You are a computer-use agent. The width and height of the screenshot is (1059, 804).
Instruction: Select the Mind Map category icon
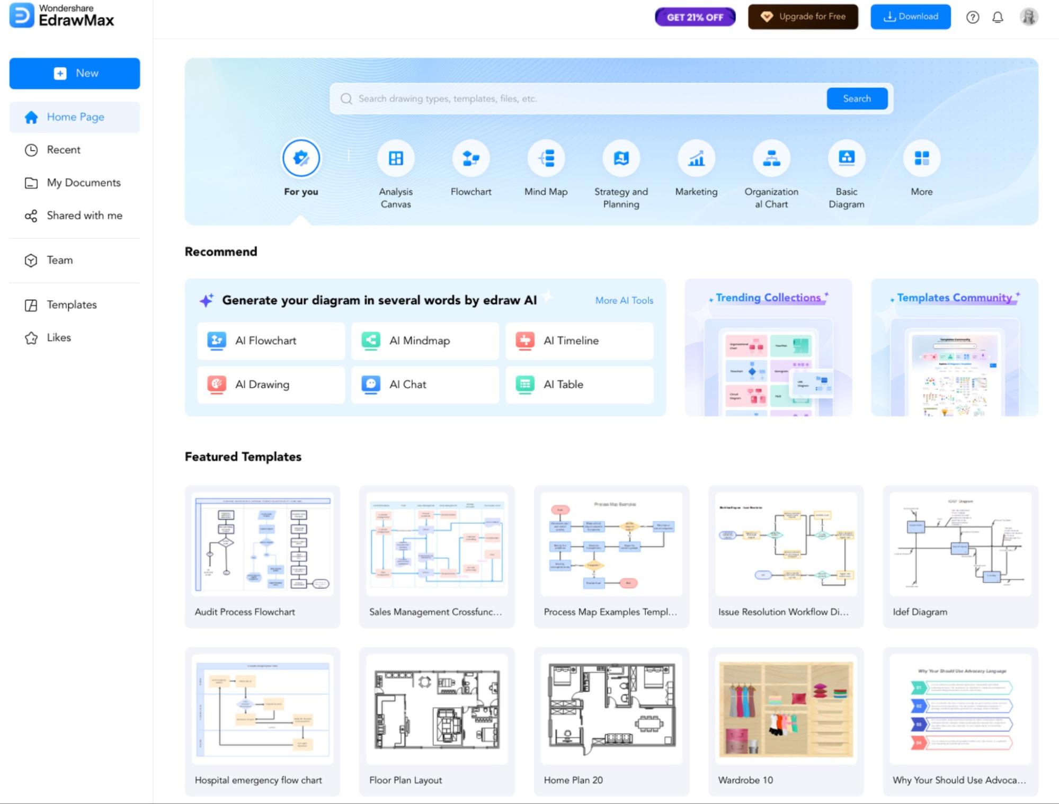(x=546, y=158)
